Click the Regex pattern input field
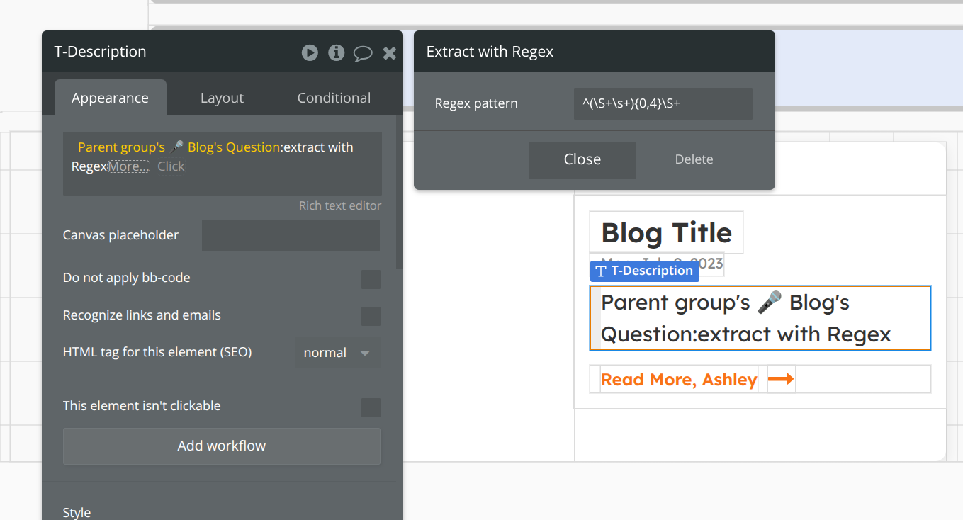 coord(663,103)
